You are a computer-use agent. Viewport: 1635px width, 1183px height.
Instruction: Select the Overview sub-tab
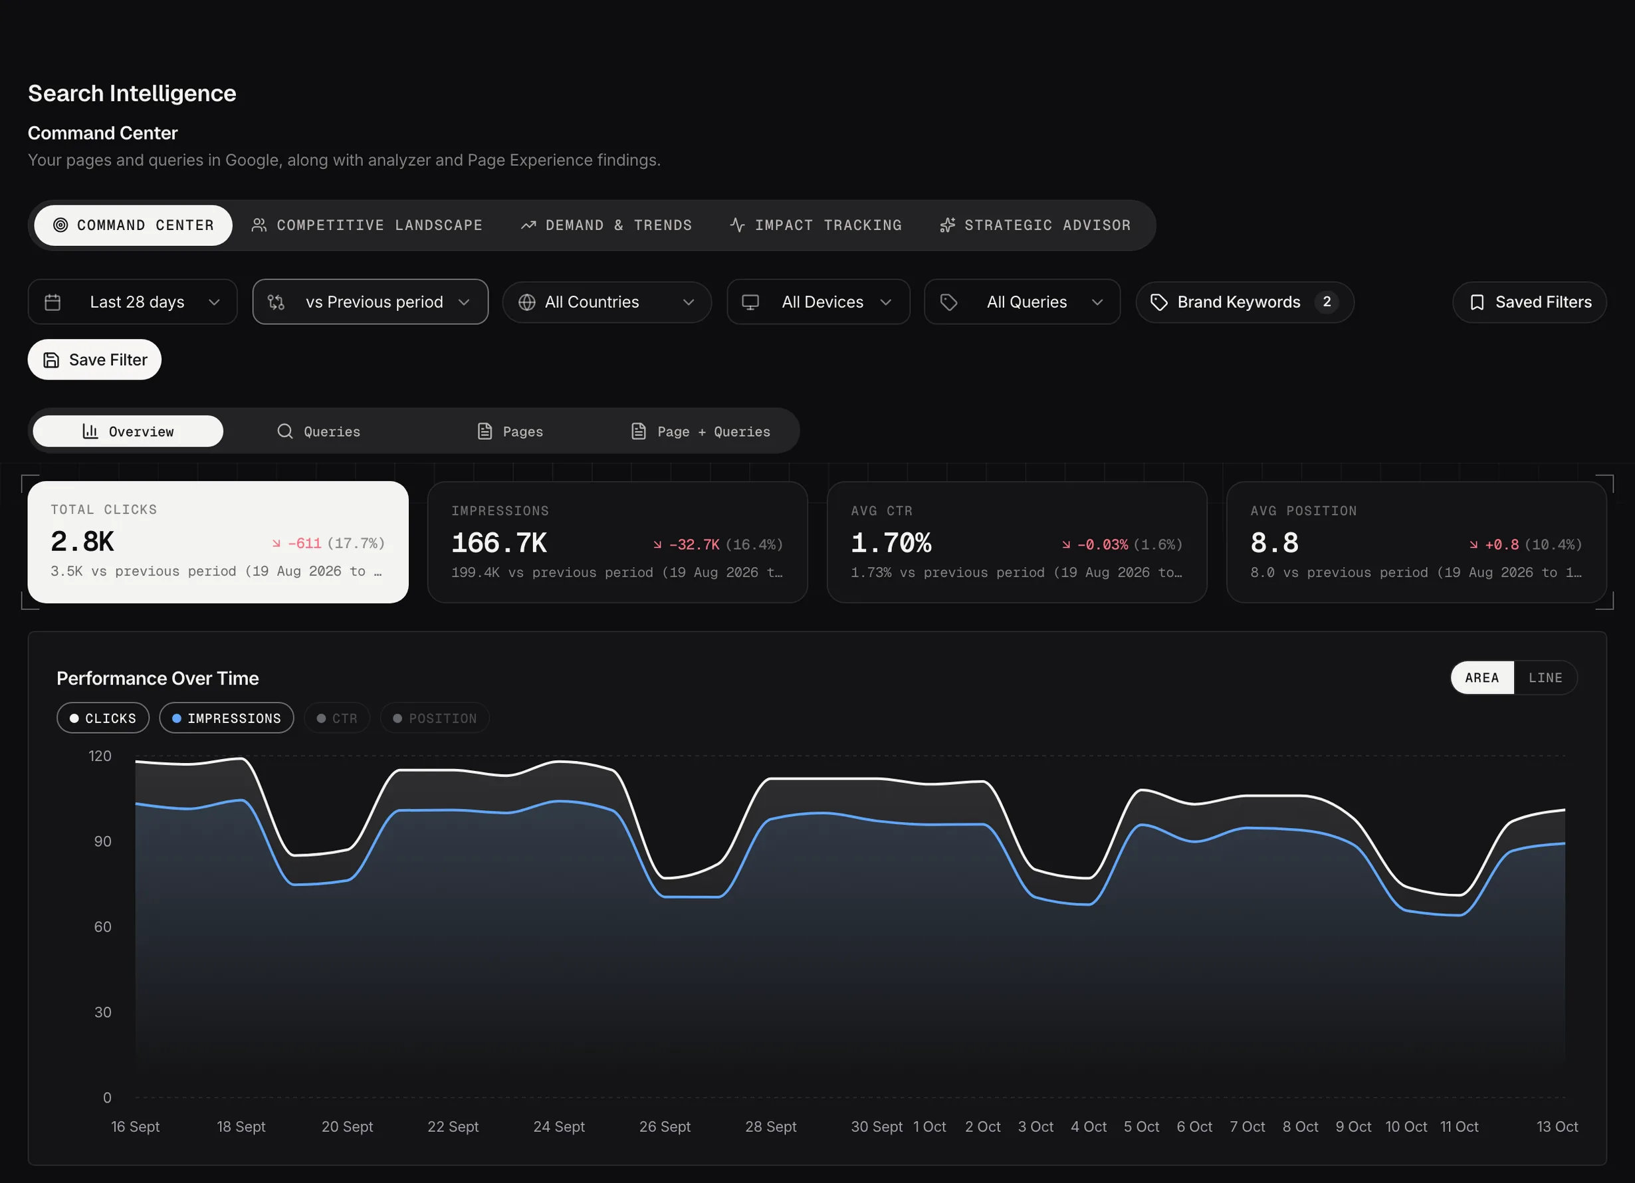point(128,431)
